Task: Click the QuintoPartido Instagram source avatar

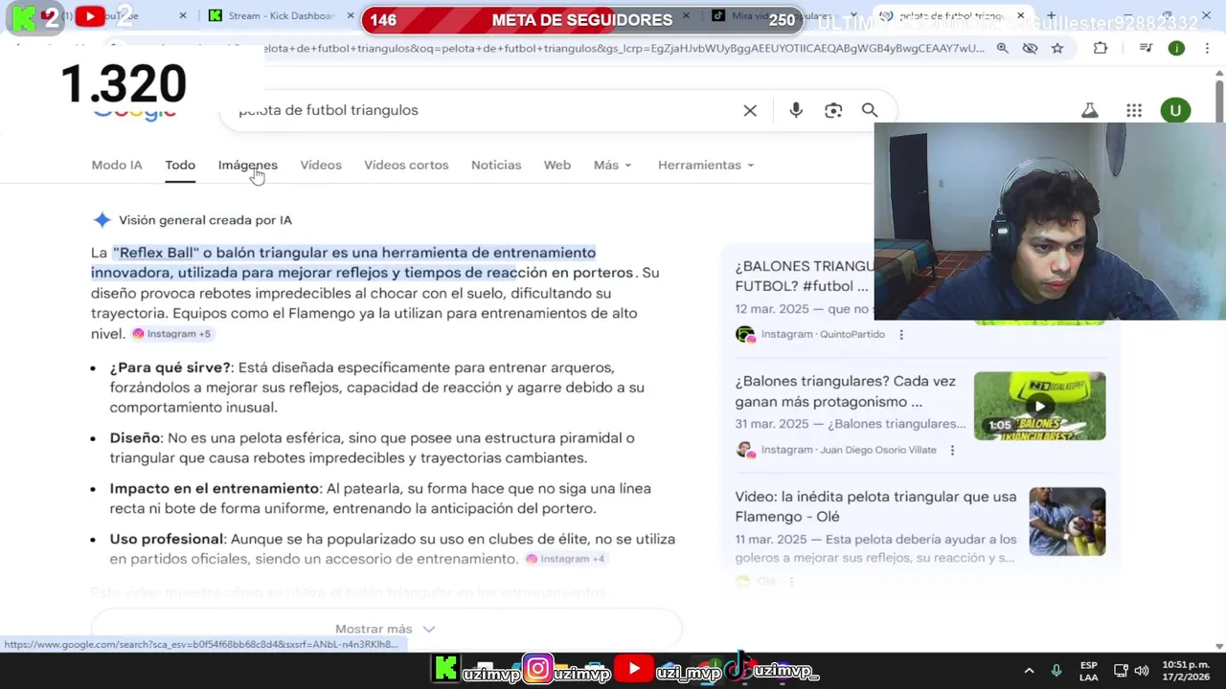Action: [744, 334]
